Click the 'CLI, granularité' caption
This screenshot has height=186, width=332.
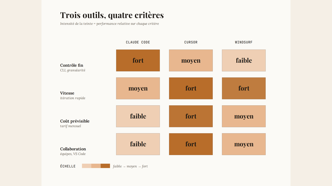pyautogui.click(x=73, y=70)
